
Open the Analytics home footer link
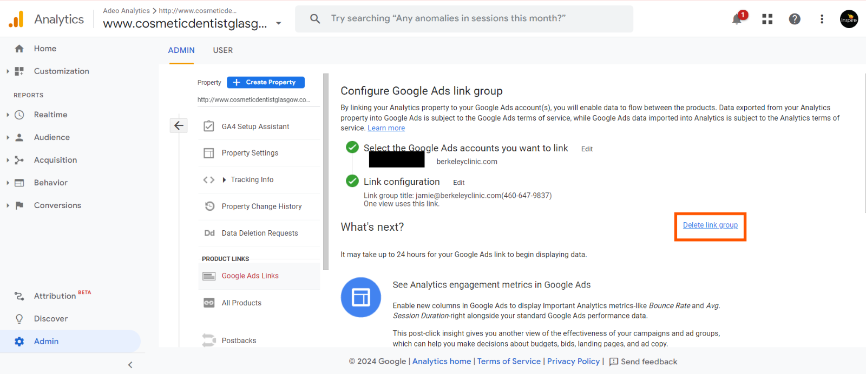(442, 361)
